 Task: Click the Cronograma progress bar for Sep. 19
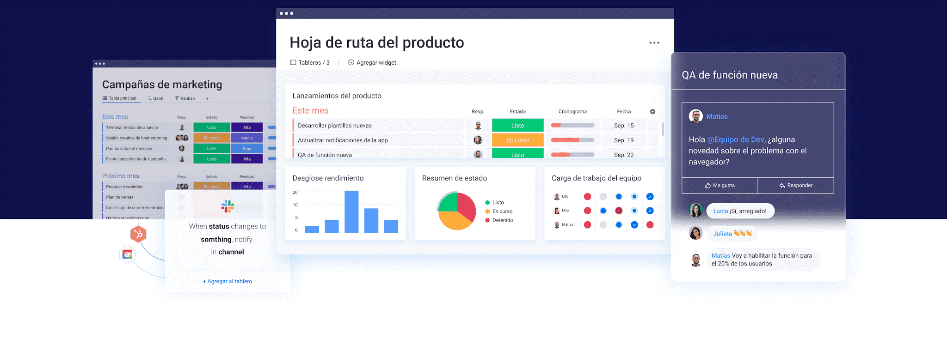click(572, 140)
